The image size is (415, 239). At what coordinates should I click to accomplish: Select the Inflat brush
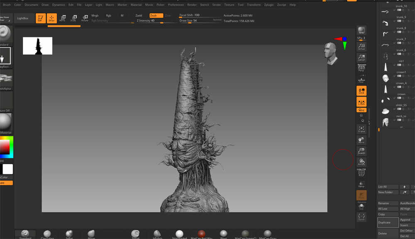(69, 234)
